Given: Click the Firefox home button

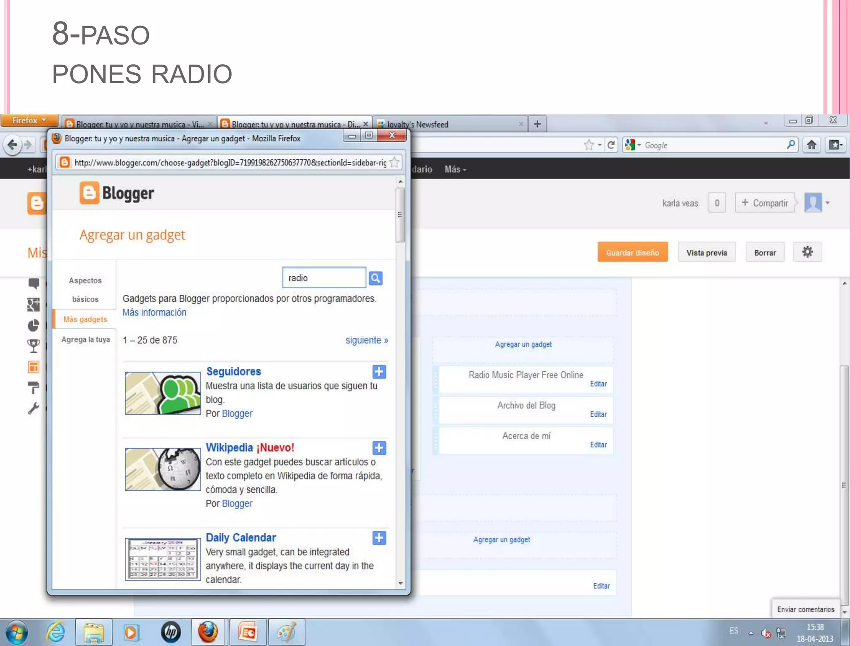Looking at the screenshot, I should [811, 145].
